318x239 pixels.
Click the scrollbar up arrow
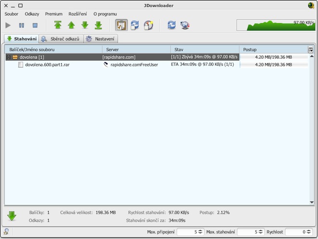tap(312, 56)
